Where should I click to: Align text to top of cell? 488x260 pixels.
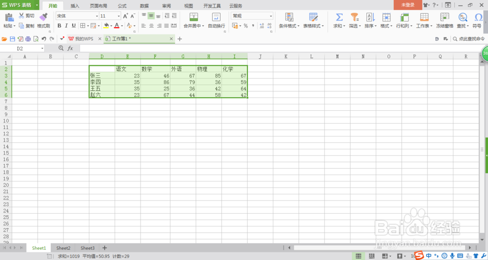click(144, 16)
